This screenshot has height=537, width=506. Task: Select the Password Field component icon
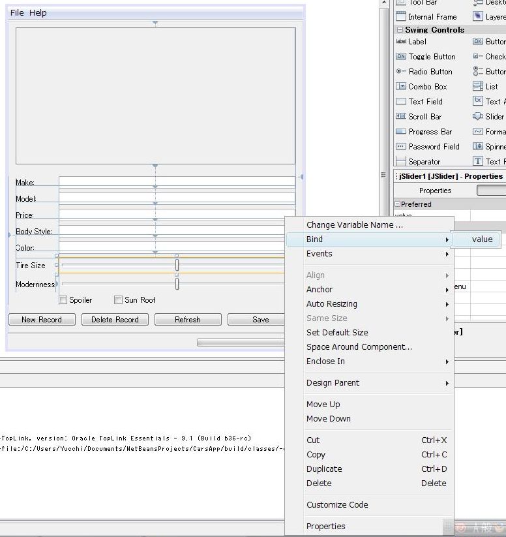pos(401,147)
